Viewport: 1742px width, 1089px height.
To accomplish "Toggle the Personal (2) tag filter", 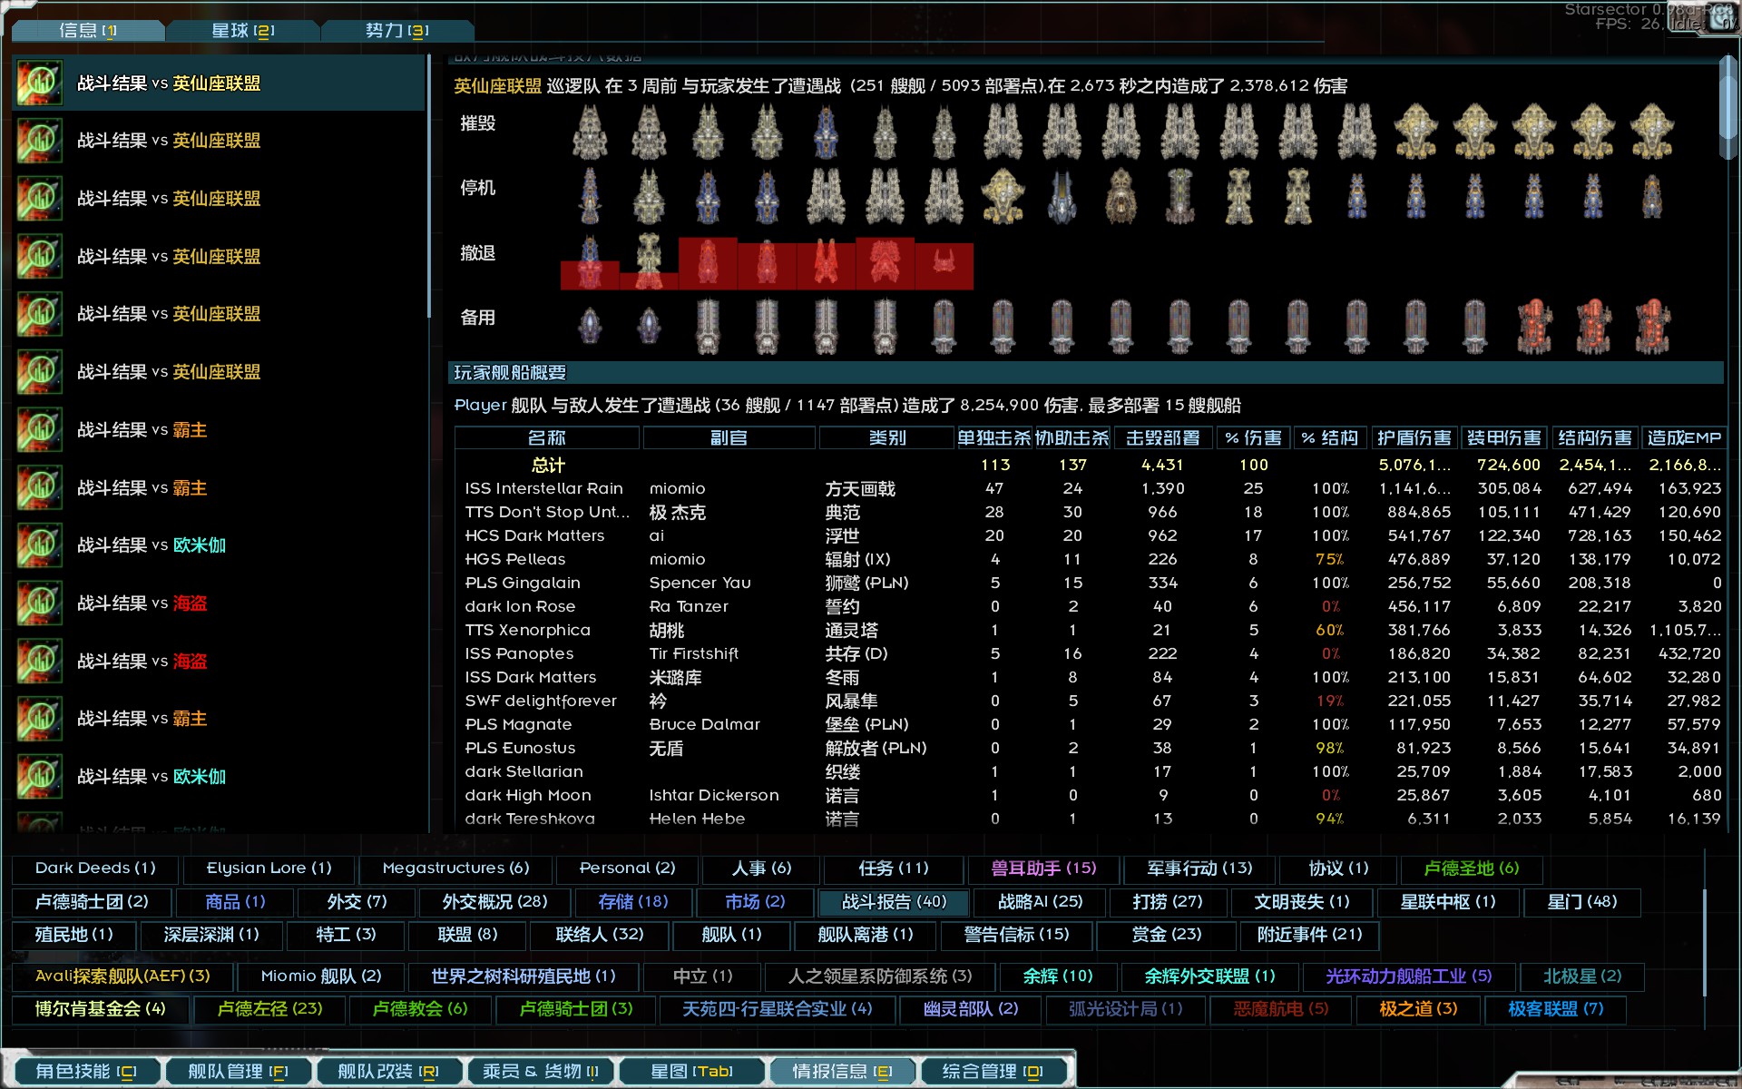I will point(628,868).
